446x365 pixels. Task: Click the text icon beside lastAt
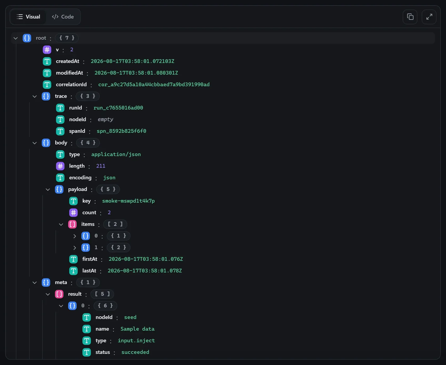(73, 271)
